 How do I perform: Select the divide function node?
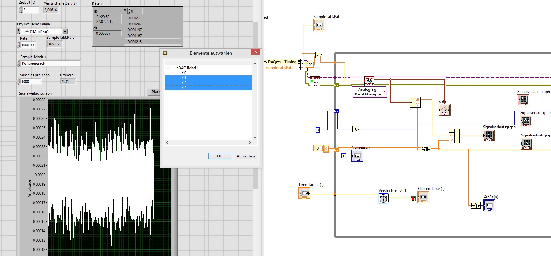pyautogui.click(x=318, y=55)
